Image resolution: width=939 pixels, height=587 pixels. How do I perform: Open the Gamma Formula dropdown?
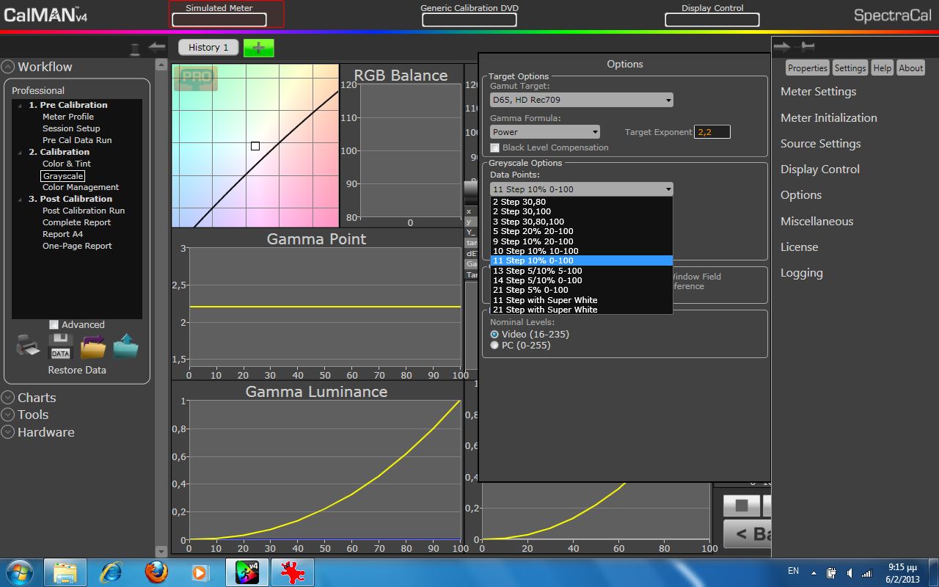click(544, 132)
